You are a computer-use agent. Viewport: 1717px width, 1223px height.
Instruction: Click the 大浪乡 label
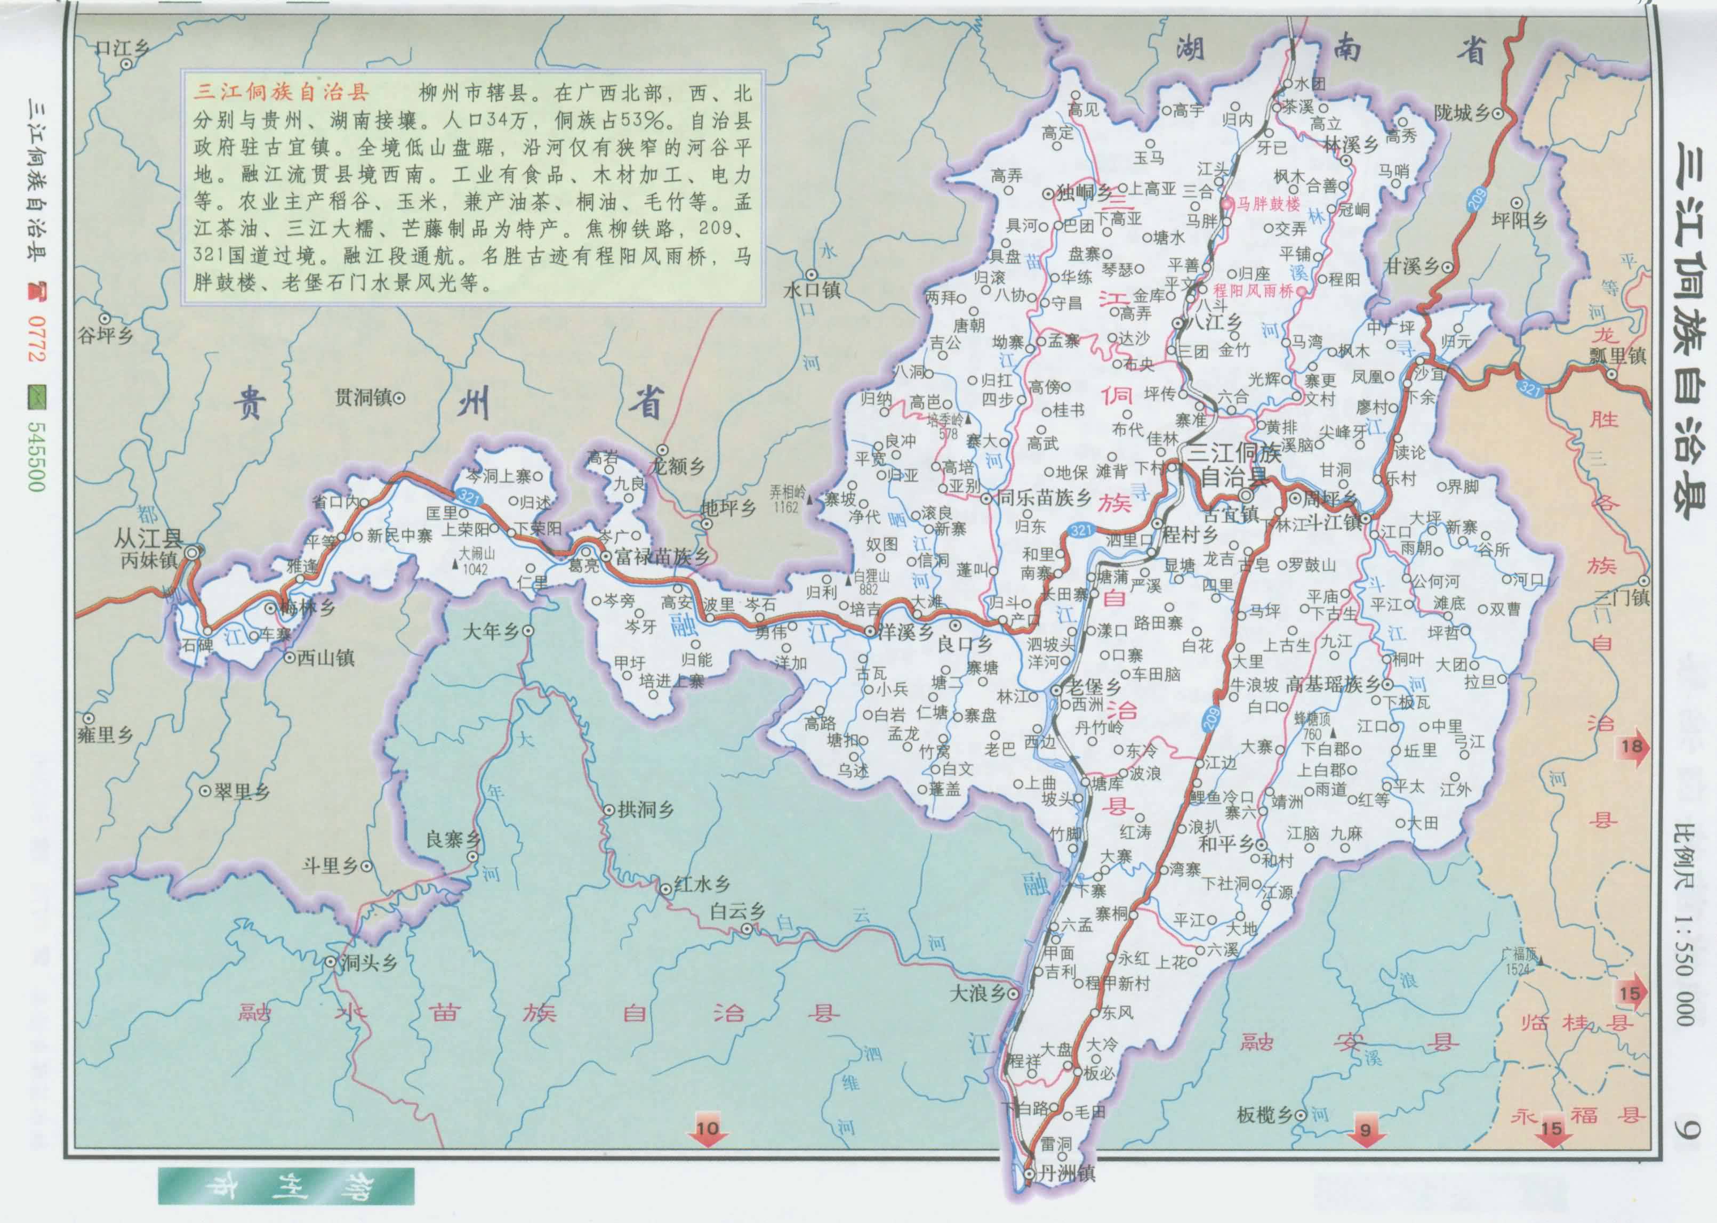[x=977, y=994]
